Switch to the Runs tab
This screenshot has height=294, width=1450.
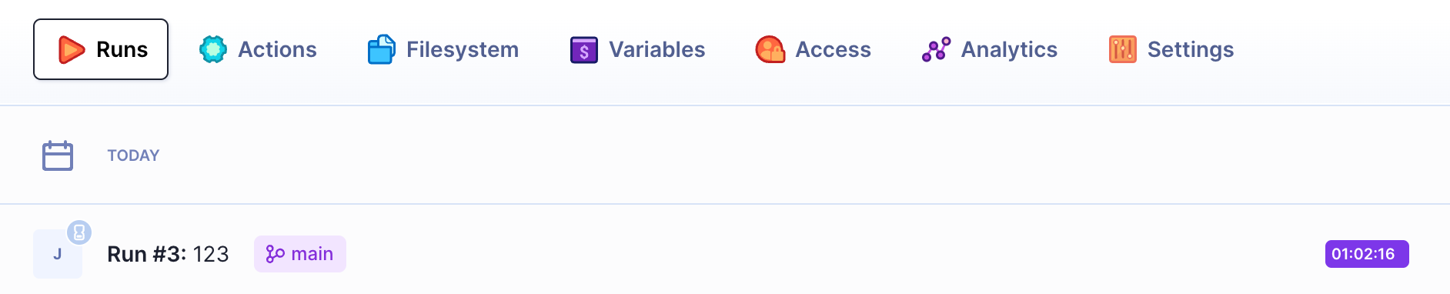pos(101,49)
